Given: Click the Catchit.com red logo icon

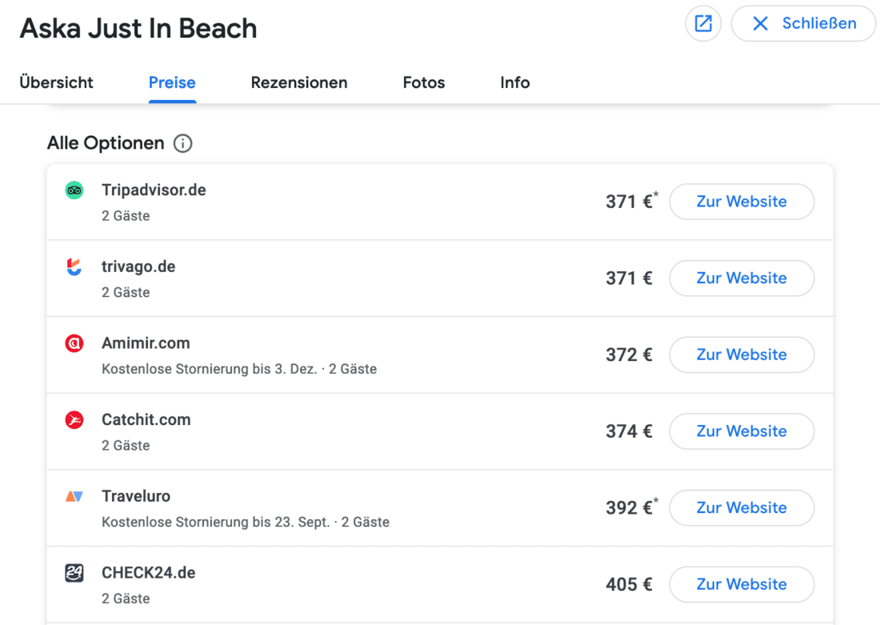Looking at the screenshot, I should click(x=74, y=420).
